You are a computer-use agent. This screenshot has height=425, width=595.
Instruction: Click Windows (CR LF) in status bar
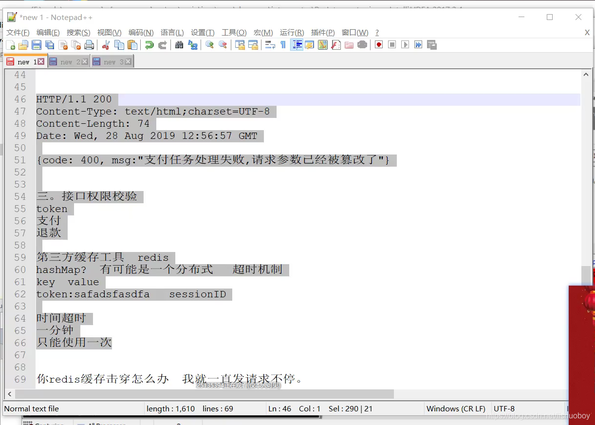pos(456,409)
